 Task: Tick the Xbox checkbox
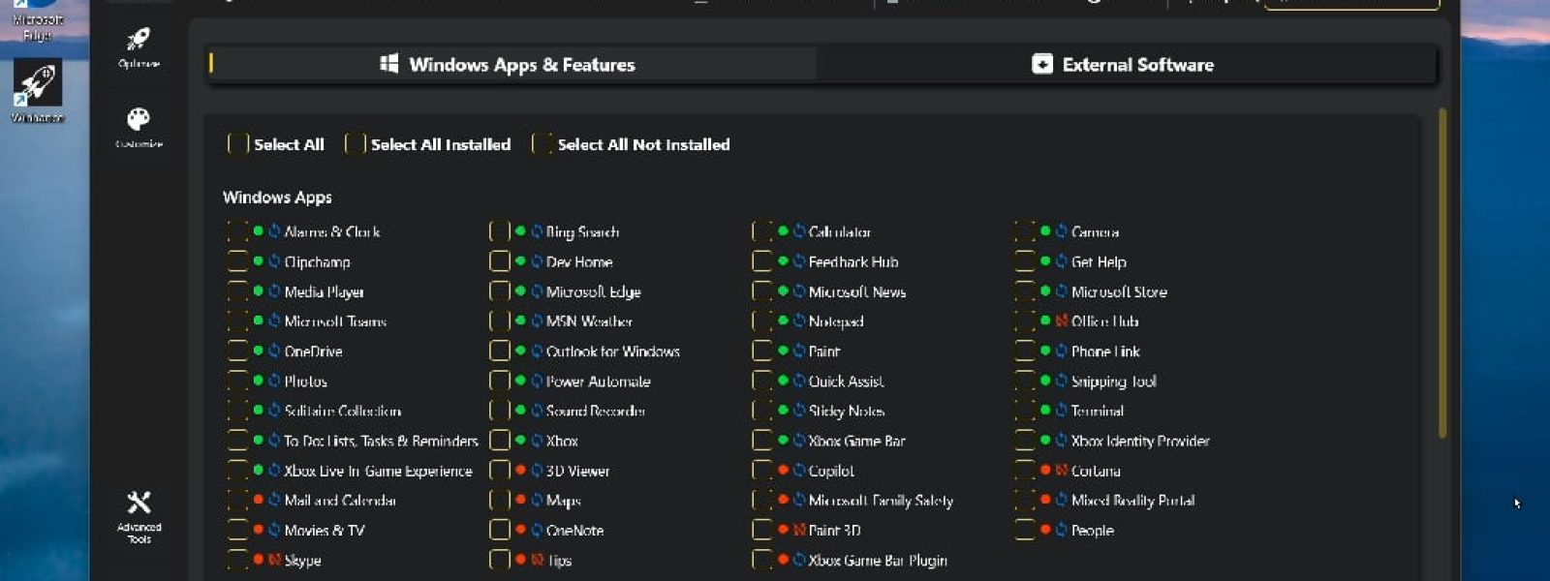click(500, 441)
